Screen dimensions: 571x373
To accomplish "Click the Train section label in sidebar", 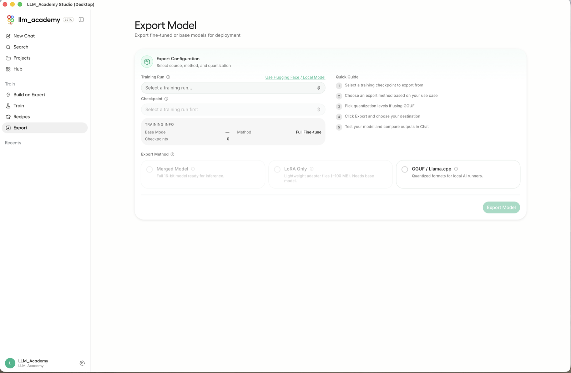I will [x=10, y=84].
